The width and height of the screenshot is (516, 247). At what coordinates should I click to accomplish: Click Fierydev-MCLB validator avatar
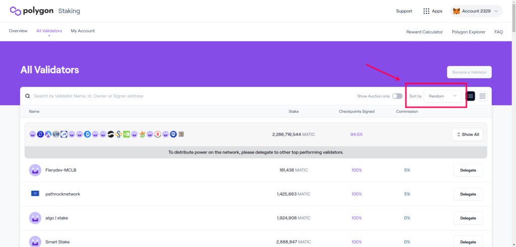(x=35, y=170)
